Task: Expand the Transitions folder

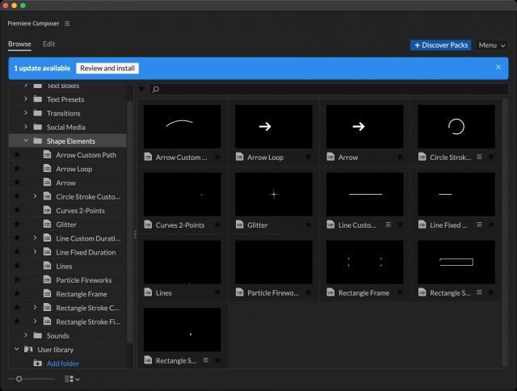Action: click(x=26, y=113)
